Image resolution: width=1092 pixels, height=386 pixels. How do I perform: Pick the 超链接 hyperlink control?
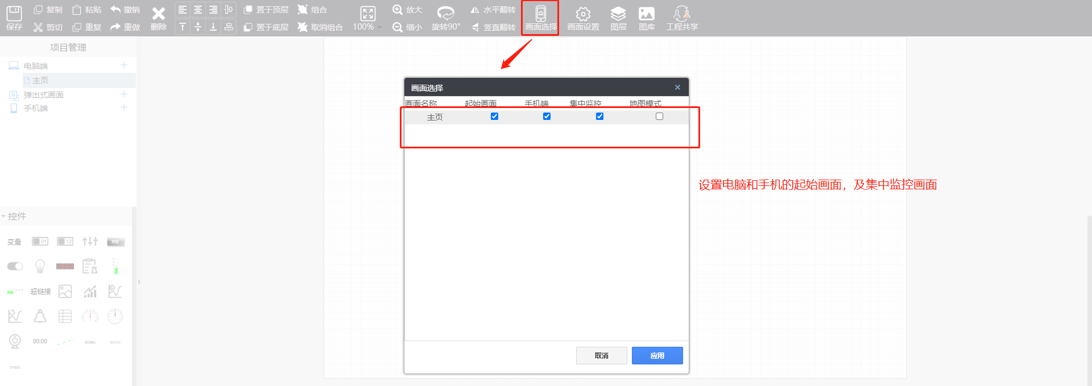click(x=40, y=291)
